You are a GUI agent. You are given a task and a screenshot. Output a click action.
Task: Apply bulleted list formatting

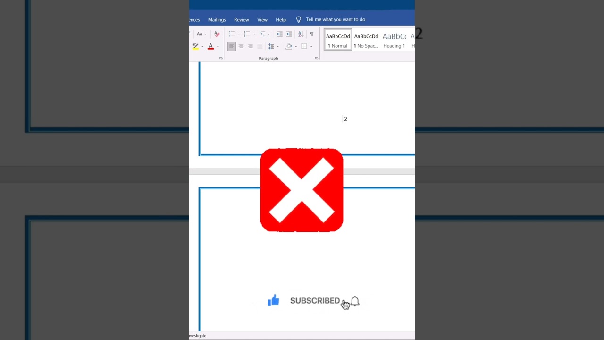(231, 34)
